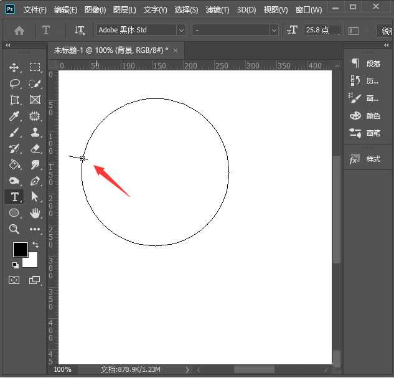Image resolution: width=394 pixels, height=378 pixels.
Task: Select the Eraser tool
Action: [x=35, y=148]
